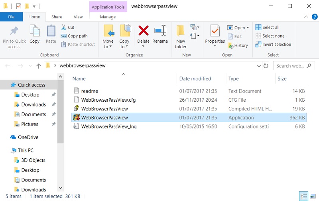Click Paste shortcut in the ribbon
Image resolution: width=319 pixels, height=201 pixels.
[x=78, y=44]
